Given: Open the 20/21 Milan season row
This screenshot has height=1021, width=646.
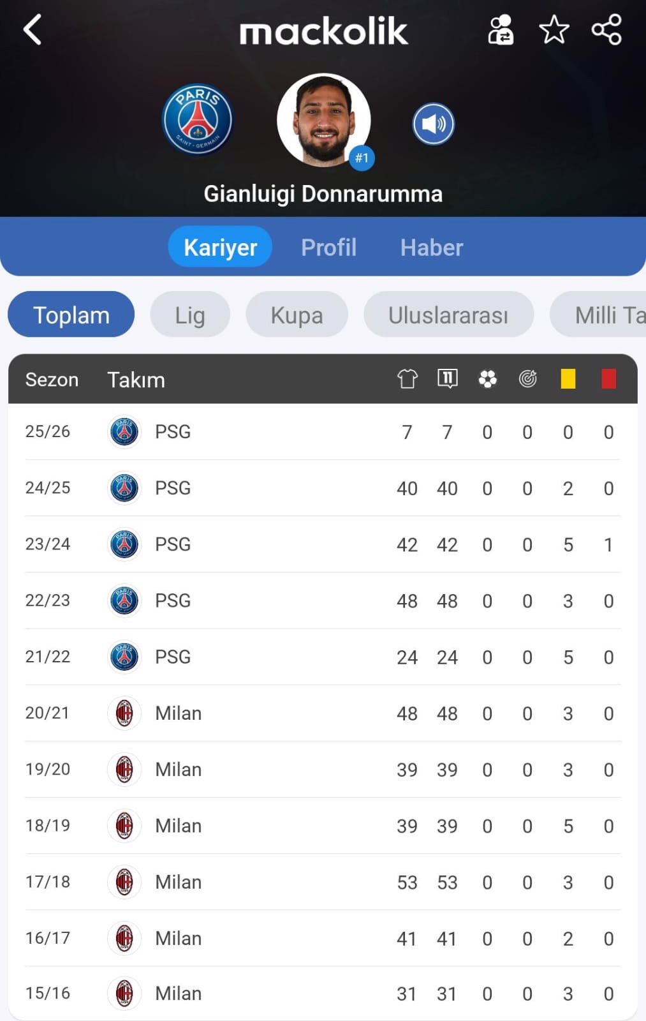Looking at the screenshot, I should pyautogui.click(x=323, y=713).
